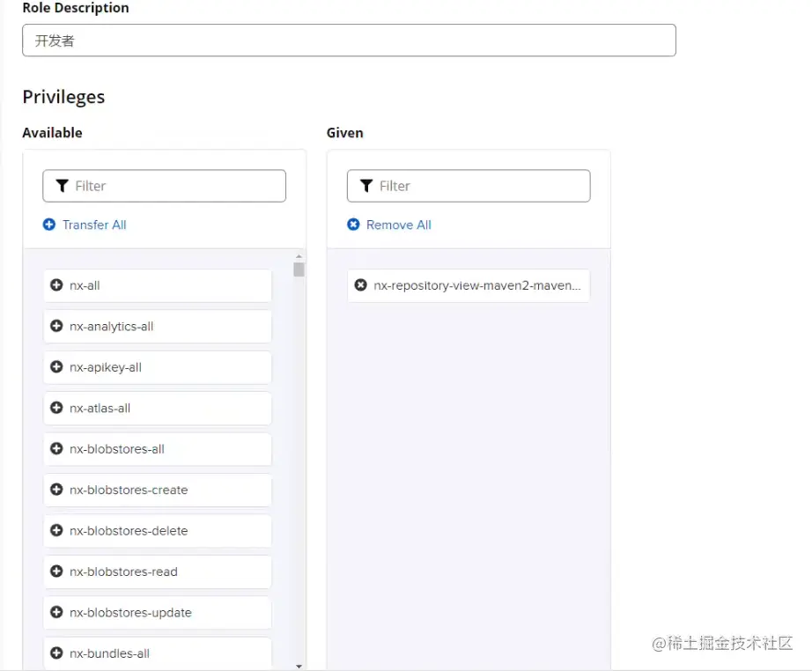Viewport: 812px width, 671px height.
Task: Click the Available list scroll-up arrow
Action: (x=299, y=256)
